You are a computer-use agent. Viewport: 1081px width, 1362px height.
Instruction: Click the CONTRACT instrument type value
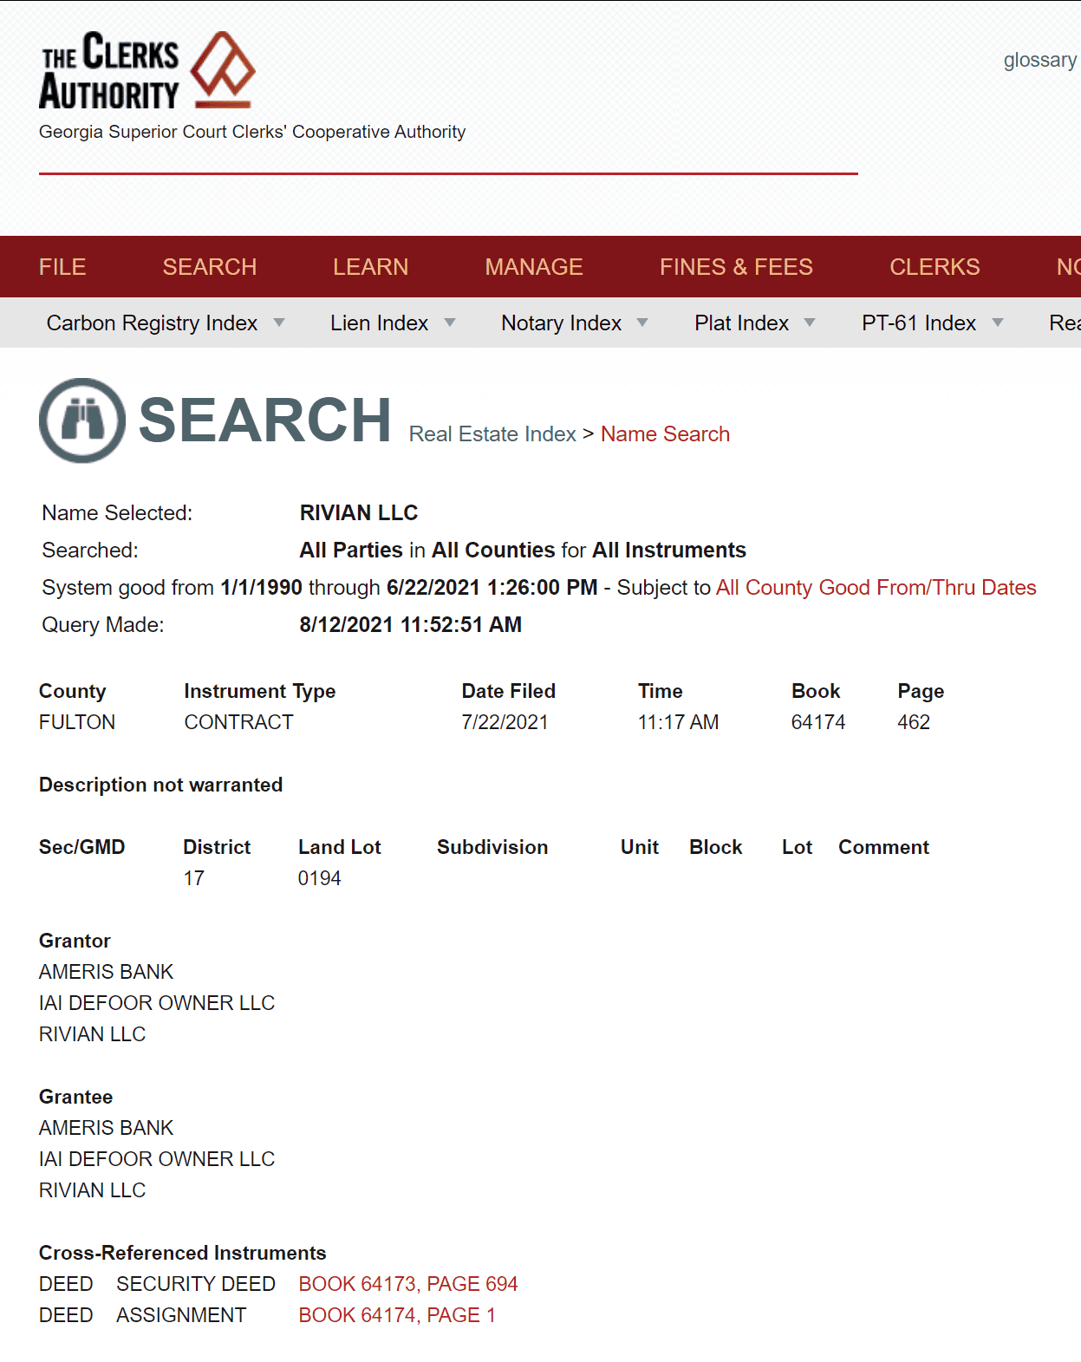click(238, 722)
